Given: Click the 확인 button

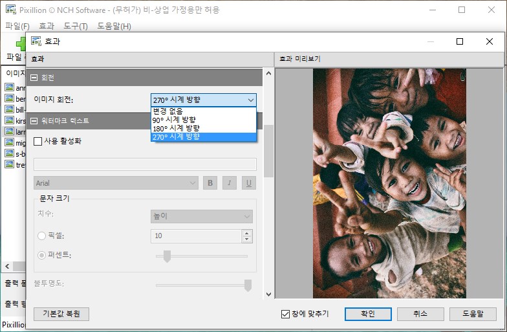Looking at the screenshot, I should (368, 314).
